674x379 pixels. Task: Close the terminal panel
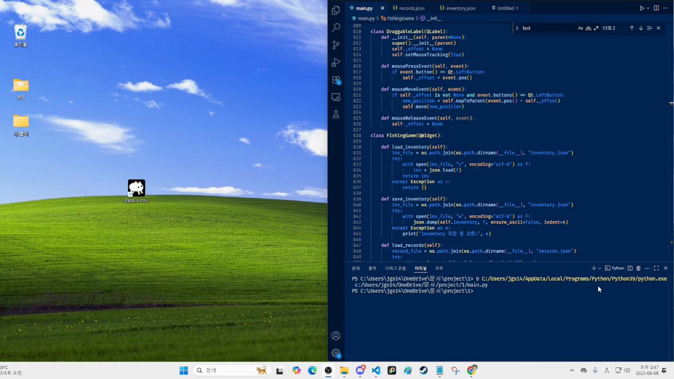pyautogui.click(x=666, y=268)
